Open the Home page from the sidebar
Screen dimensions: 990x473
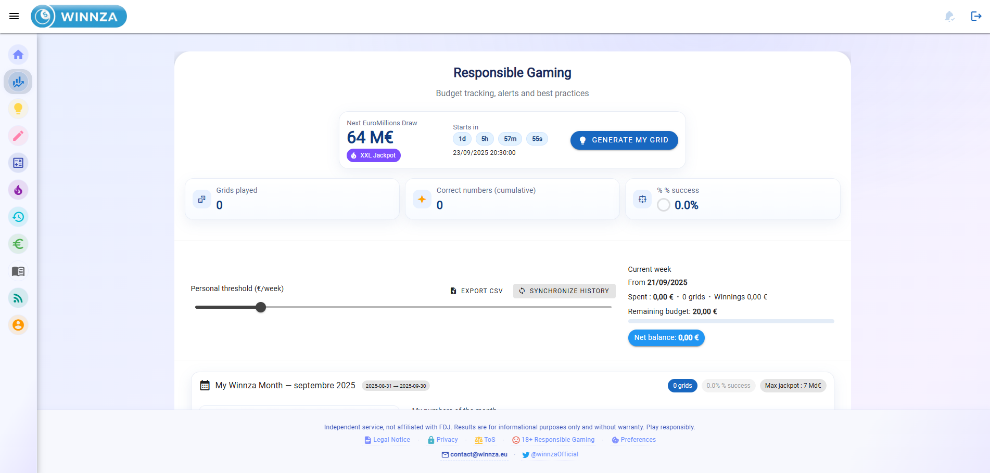pos(18,55)
